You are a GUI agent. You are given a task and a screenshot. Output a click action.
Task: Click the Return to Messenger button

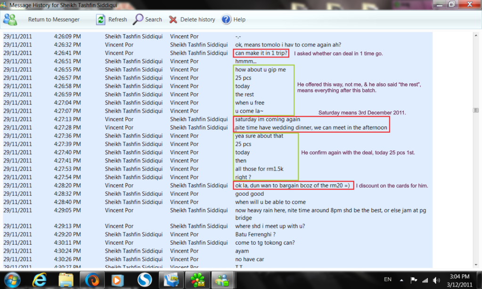(x=54, y=20)
